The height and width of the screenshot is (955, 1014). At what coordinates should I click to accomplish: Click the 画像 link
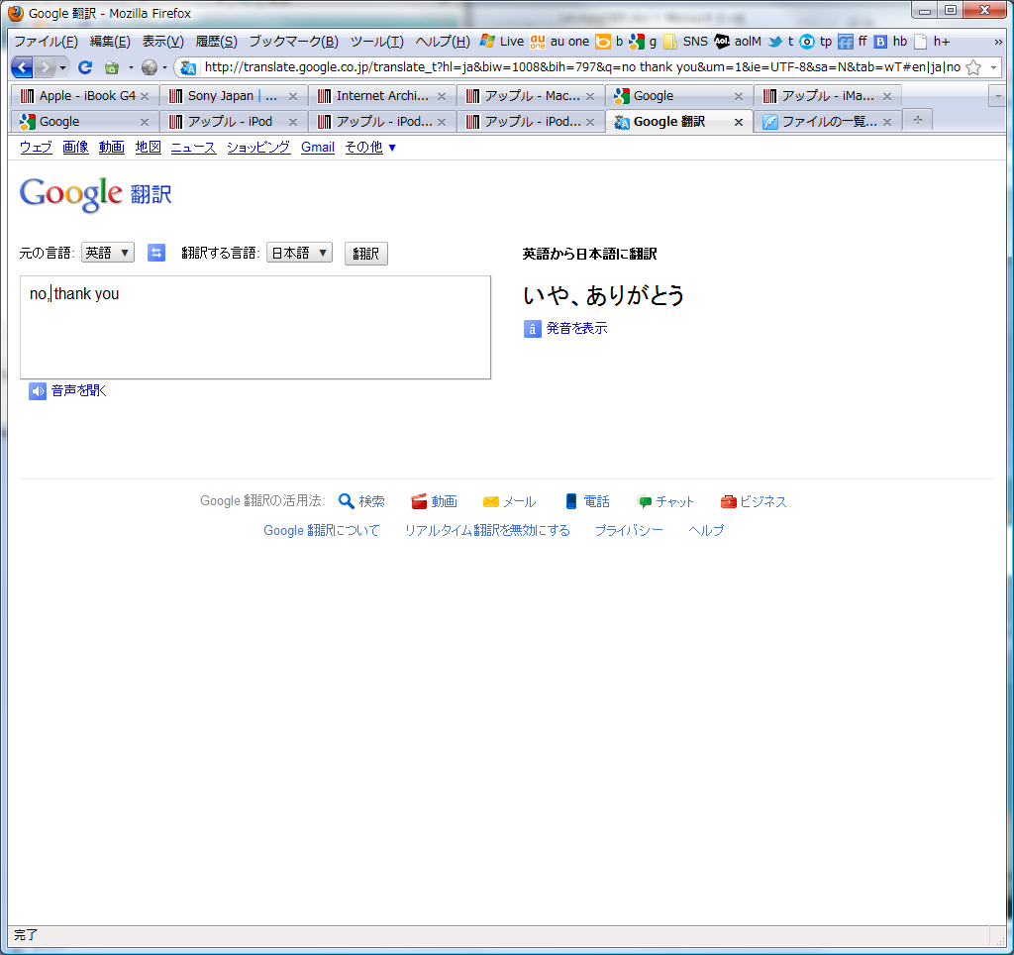pyautogui.click(x=75, y=148)
